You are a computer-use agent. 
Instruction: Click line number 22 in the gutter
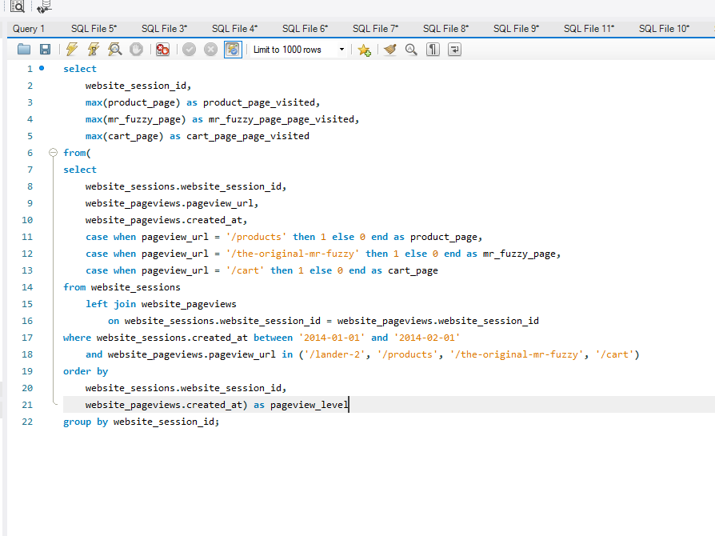point(27,422)
